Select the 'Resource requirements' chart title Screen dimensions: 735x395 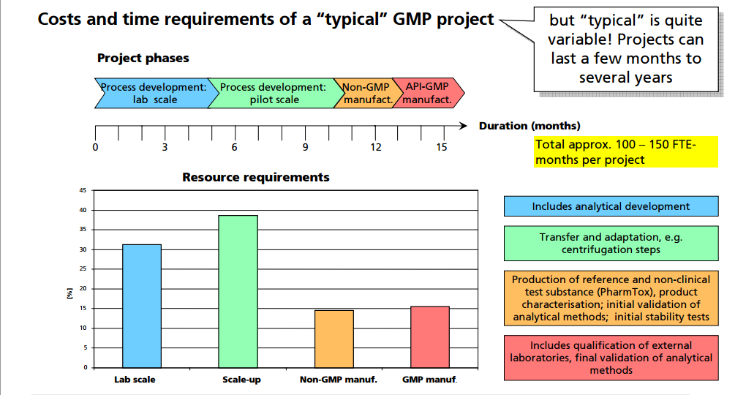256,177
